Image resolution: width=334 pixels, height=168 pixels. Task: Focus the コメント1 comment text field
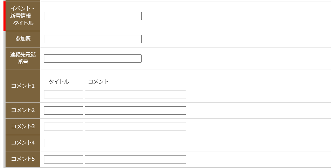(135, 94)
